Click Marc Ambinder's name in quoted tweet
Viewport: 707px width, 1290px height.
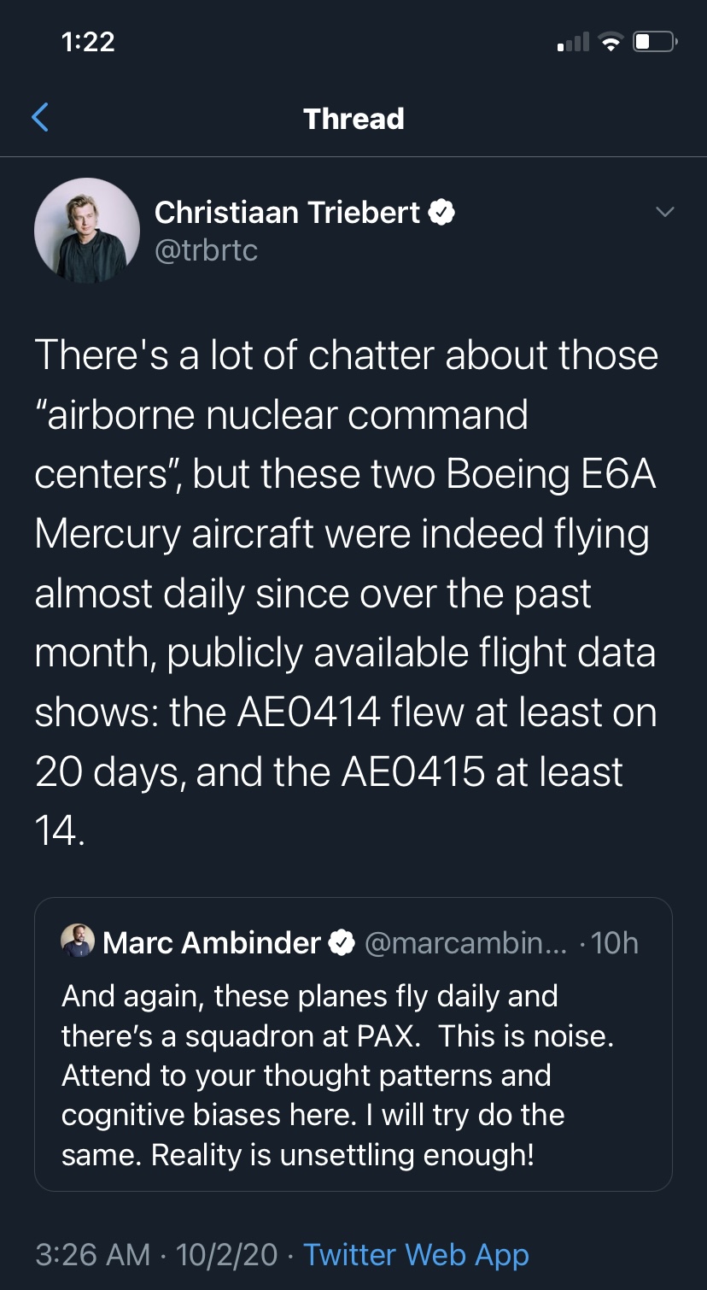pyautogui.click(x=212, y=942)
